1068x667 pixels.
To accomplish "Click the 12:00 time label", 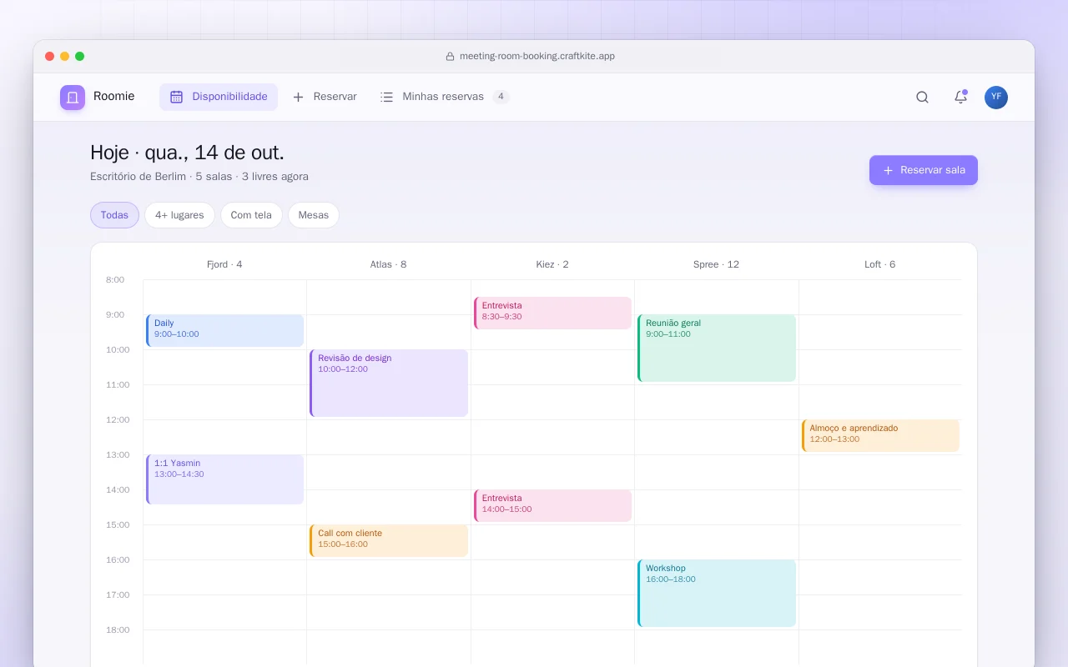I will (118, 420).
